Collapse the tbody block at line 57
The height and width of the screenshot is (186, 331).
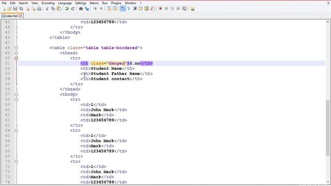point(17,94)
